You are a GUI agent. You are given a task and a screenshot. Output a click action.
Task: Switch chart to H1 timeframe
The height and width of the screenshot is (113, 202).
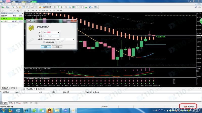click(x=47, y=11)
